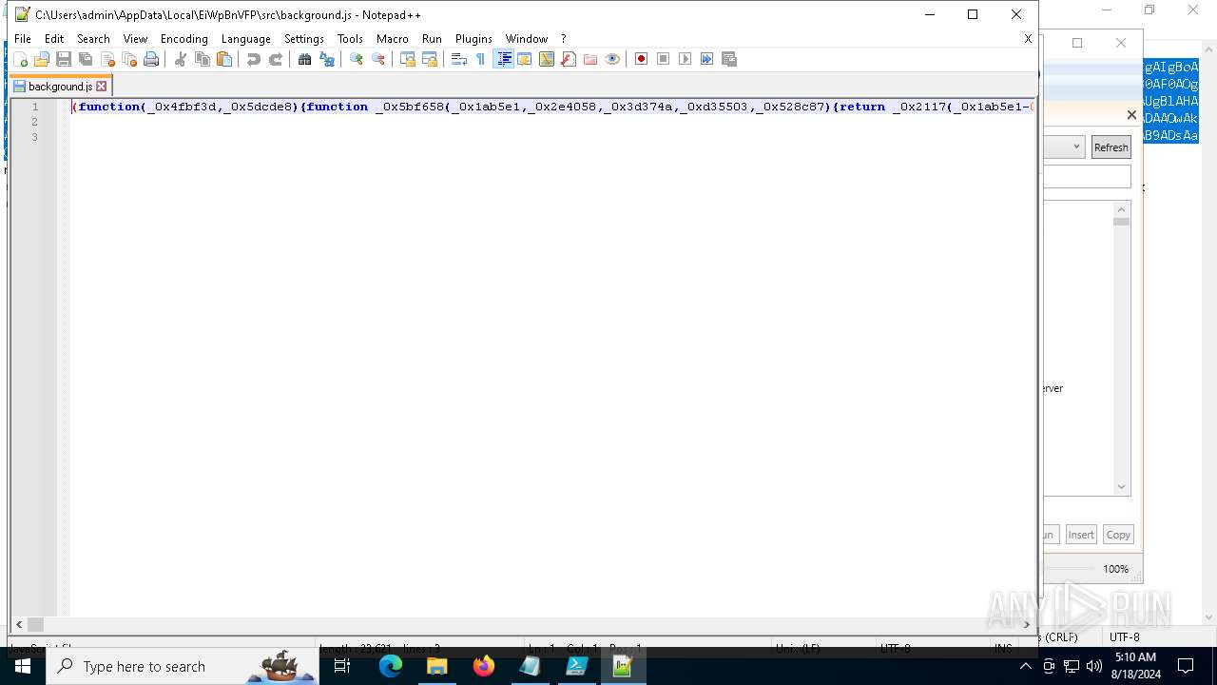Stop macro recording icon

click(664, 59)
